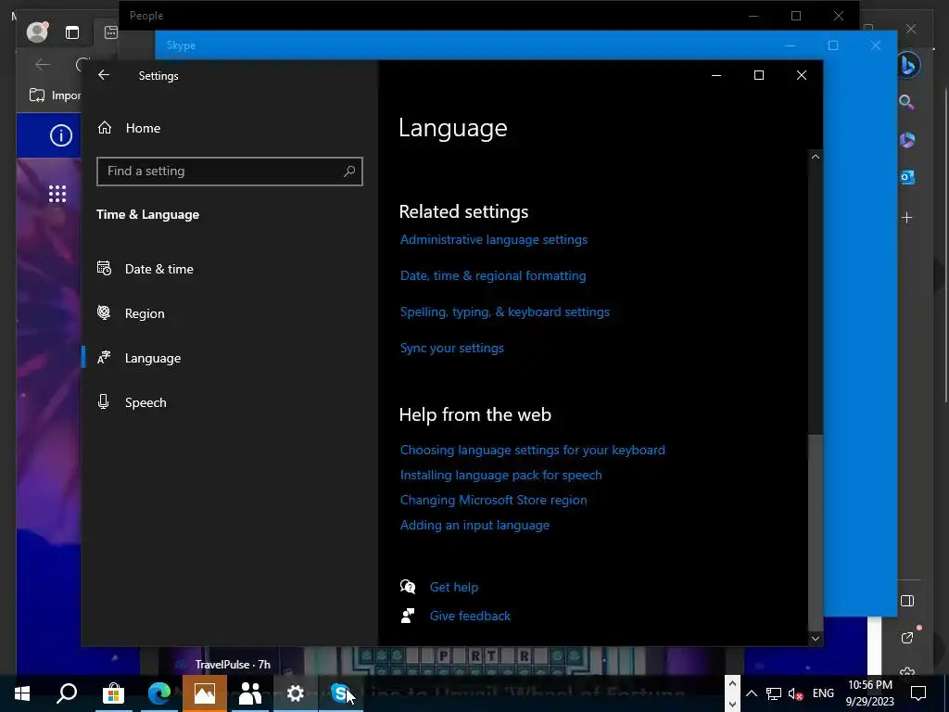
Task: Close the Settings window
Action: (x=802, y=75)
